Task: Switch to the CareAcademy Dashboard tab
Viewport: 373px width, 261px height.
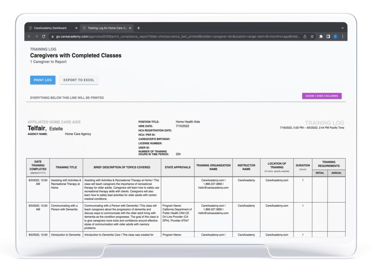Action: (50, 28)
